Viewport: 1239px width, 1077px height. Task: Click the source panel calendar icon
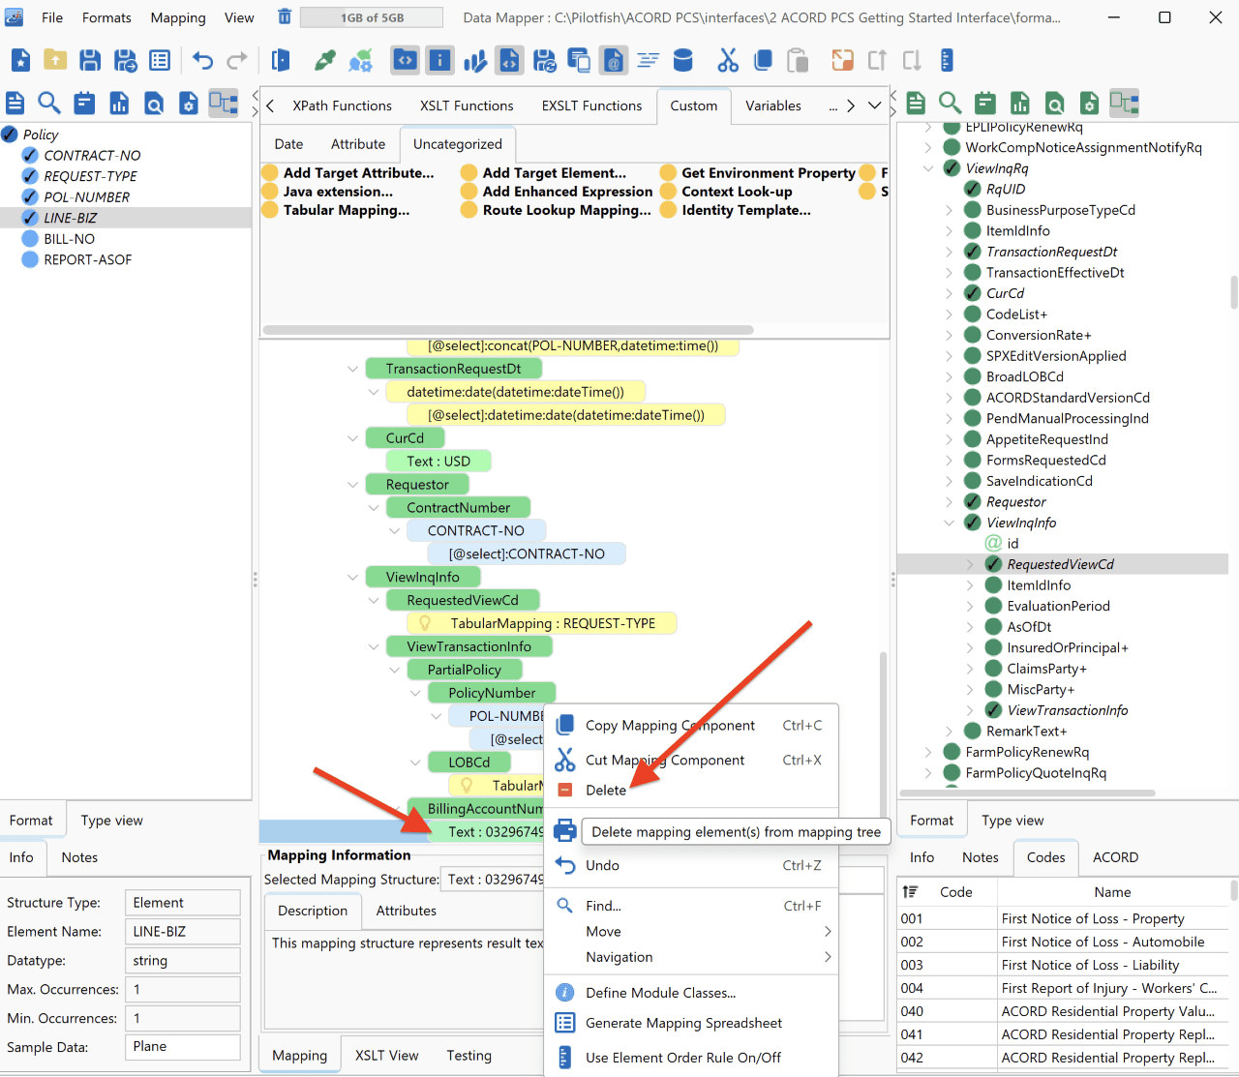click(84, 103)
